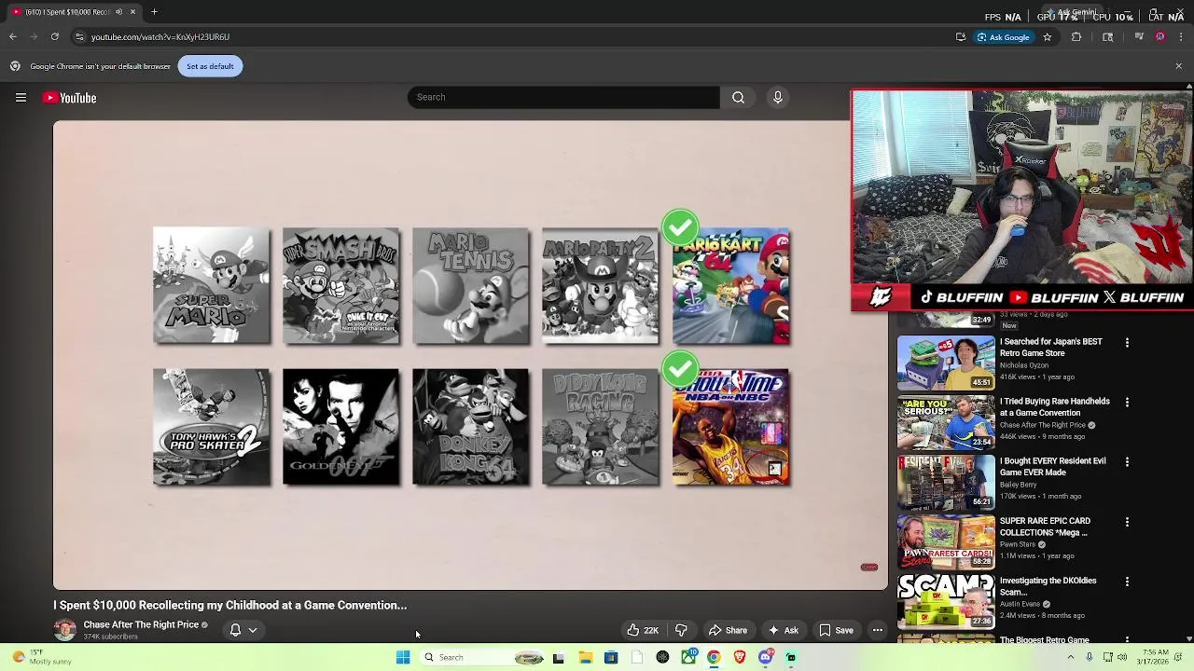1194x671 pixels.
Task: Open the Japan's BEST Retro Game Store video thumbnail
Action: point(946,363)
